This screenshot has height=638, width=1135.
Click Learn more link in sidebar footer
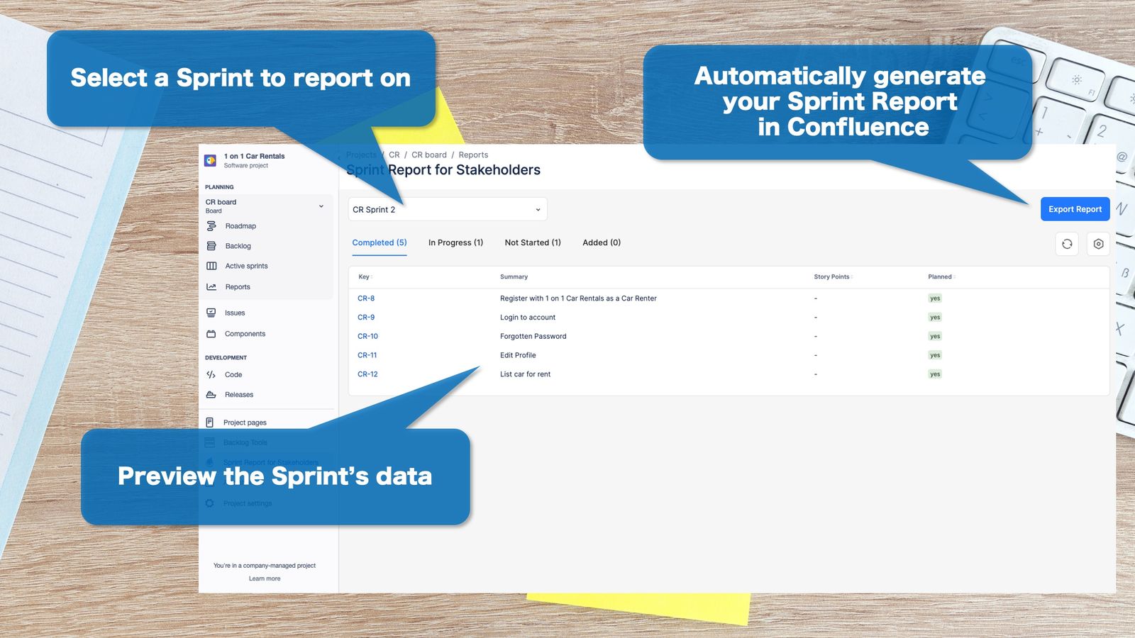[265, 579]
